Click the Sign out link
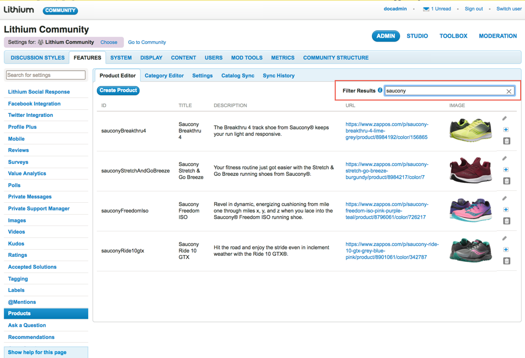 click(x=474, y=9)
